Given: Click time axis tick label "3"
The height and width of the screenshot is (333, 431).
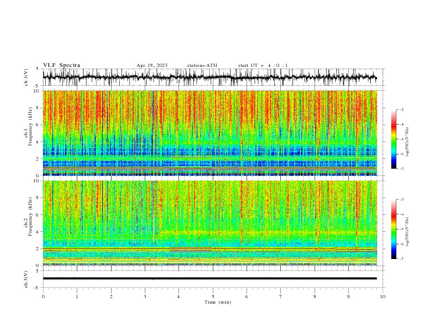Looking at the screenshot, I should click(x=145, y=297).
